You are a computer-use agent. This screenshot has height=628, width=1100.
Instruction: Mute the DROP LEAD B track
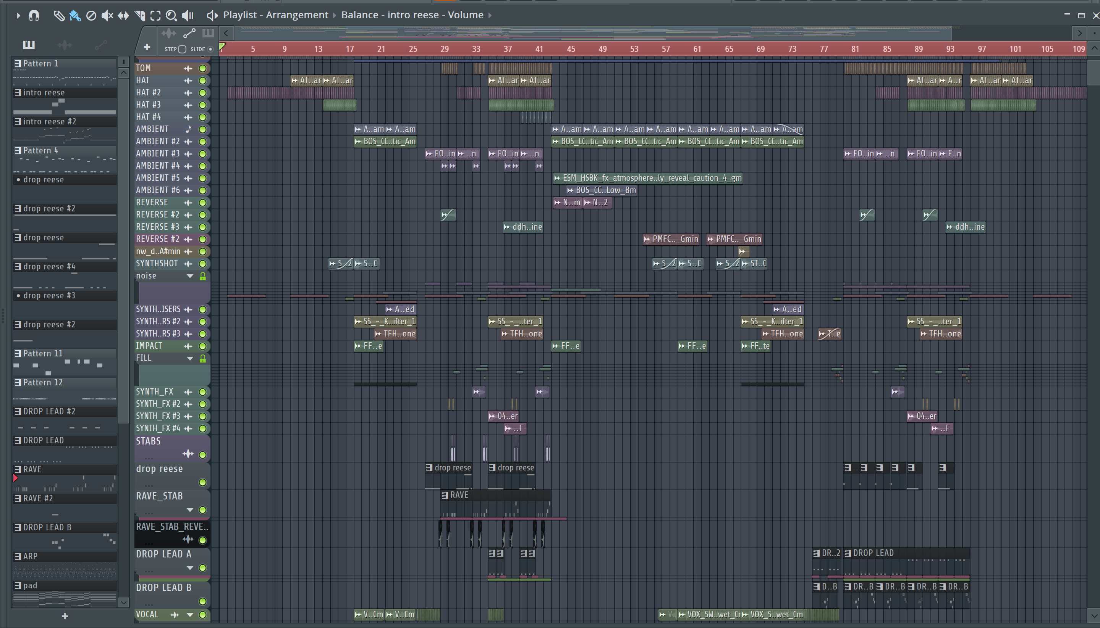[x=202, y=601]
